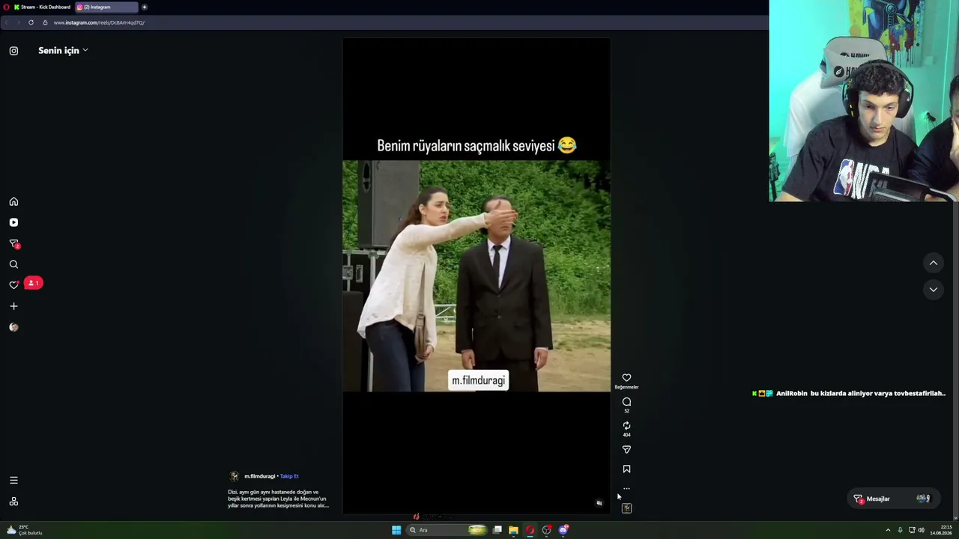The height and width of the screenshot is (539, 959).
Task: Unmute the reel's sound
Action: coord(599,503)
